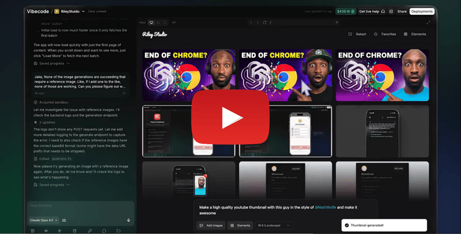The width and height of the screenshot is (461, 234).
Task: Open first End of Chrome thumbnail with headphones
Action: (x=189, y=76)
